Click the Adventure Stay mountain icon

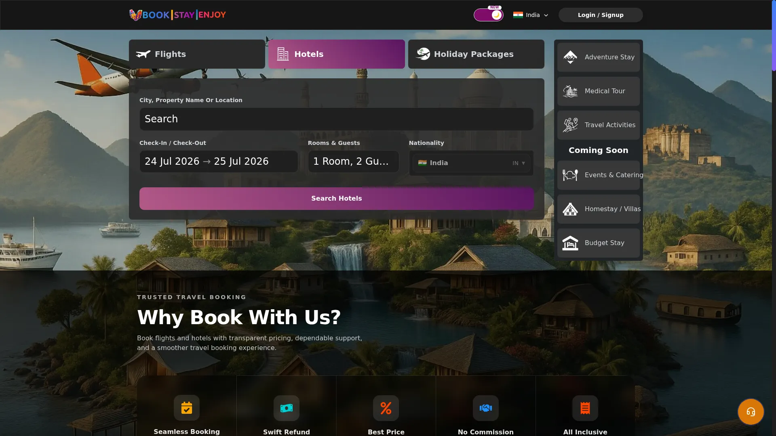click(x=570, y=57)
